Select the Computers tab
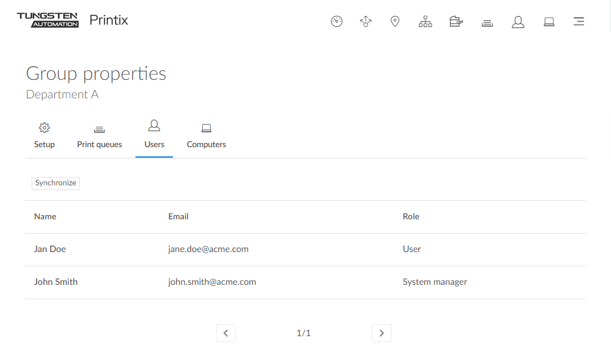611x351 pixels. [206, 136]
